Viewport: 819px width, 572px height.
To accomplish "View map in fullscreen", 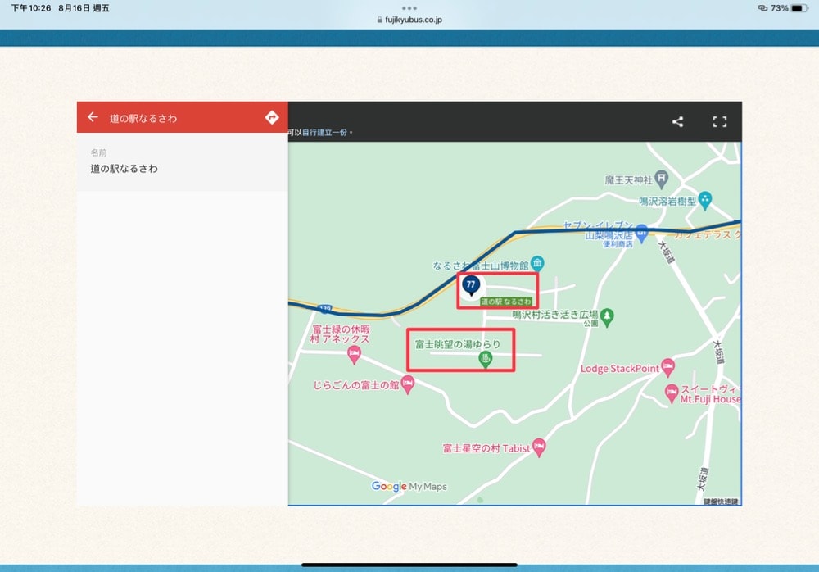I will click(x=720, y=122).
